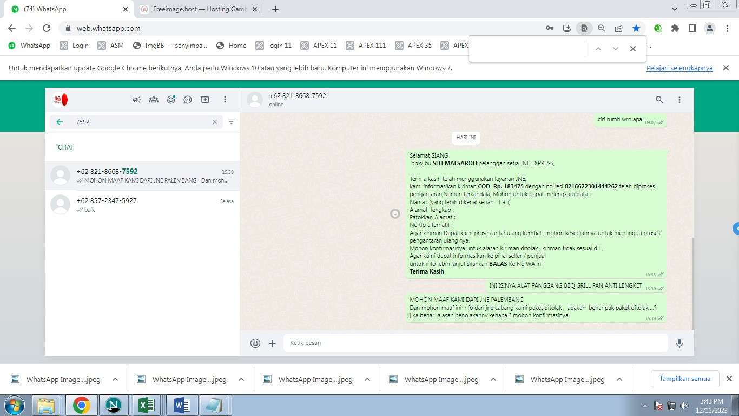
Task: Click Tampilkan semua downloads button
Action: click(x=685, y=379)
